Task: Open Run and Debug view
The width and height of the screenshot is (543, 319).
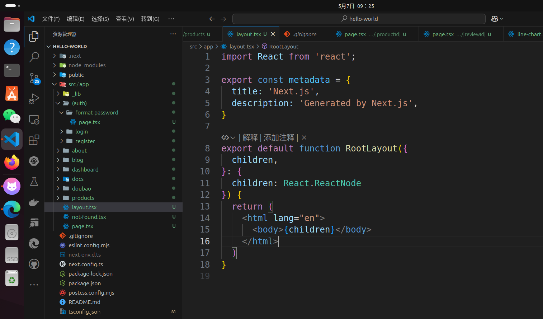Action: click(x=34, y=98)
